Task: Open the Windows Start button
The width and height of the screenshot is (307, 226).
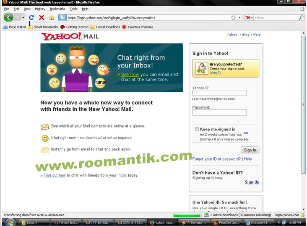Action: [x=10, y=223]
